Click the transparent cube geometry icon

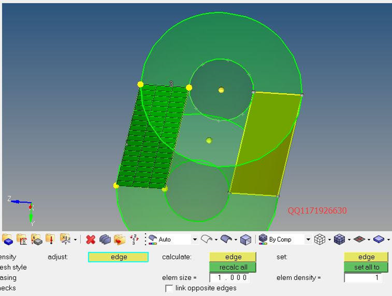click(245, 240)
